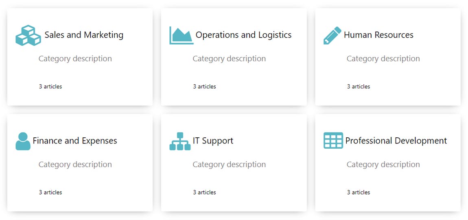Click the pencil icon next to Human Resources
Viewport: 468px width, 220px height.
click(332, 35)
